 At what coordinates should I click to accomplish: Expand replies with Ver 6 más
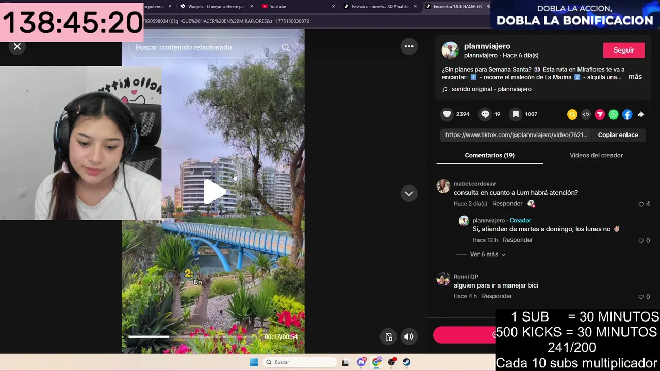point(488,255)
